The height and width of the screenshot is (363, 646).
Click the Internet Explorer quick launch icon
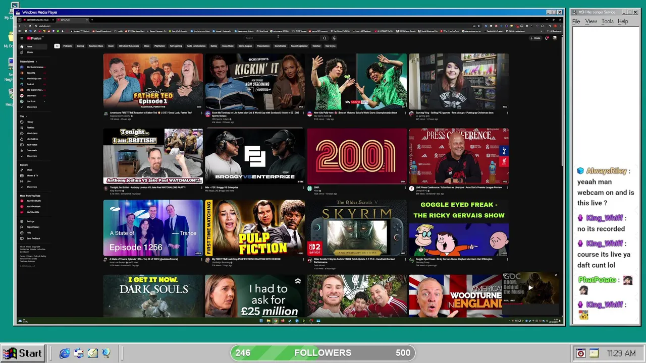coord(65,353)
